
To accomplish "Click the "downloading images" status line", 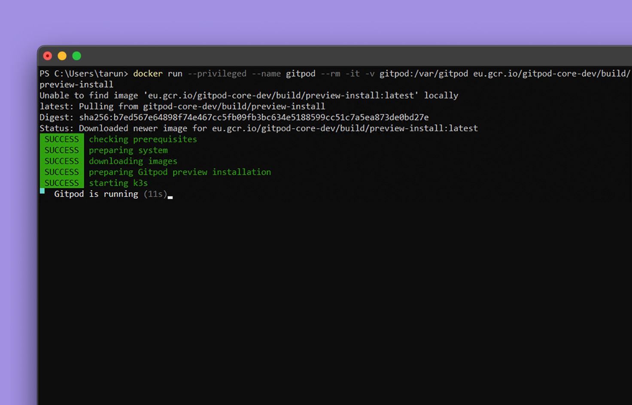I will point(133,161).
